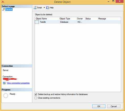The image size is (125, 111).
Task: Maximize the Delete Object window
Action: [x=113, y=1]
